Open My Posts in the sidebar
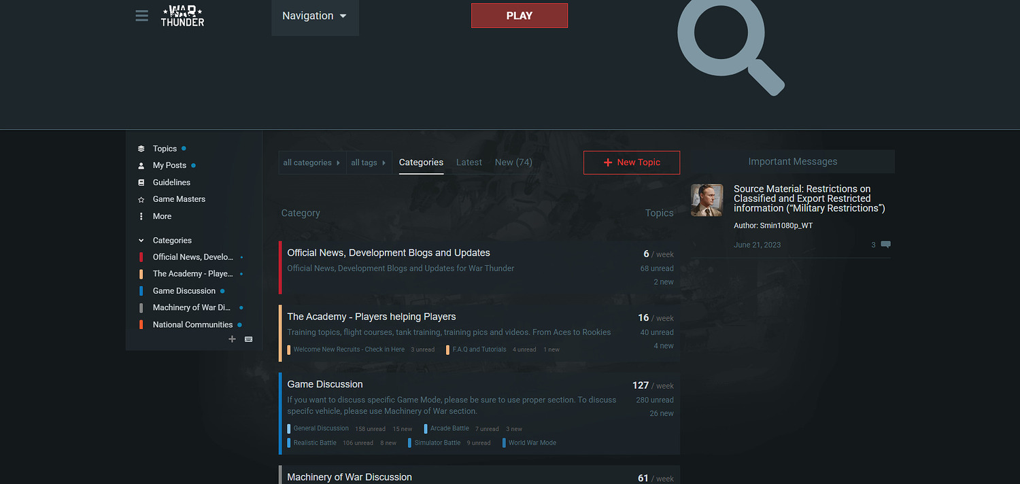The width and height of the screenshot is (1020, 484). point(169,166)
